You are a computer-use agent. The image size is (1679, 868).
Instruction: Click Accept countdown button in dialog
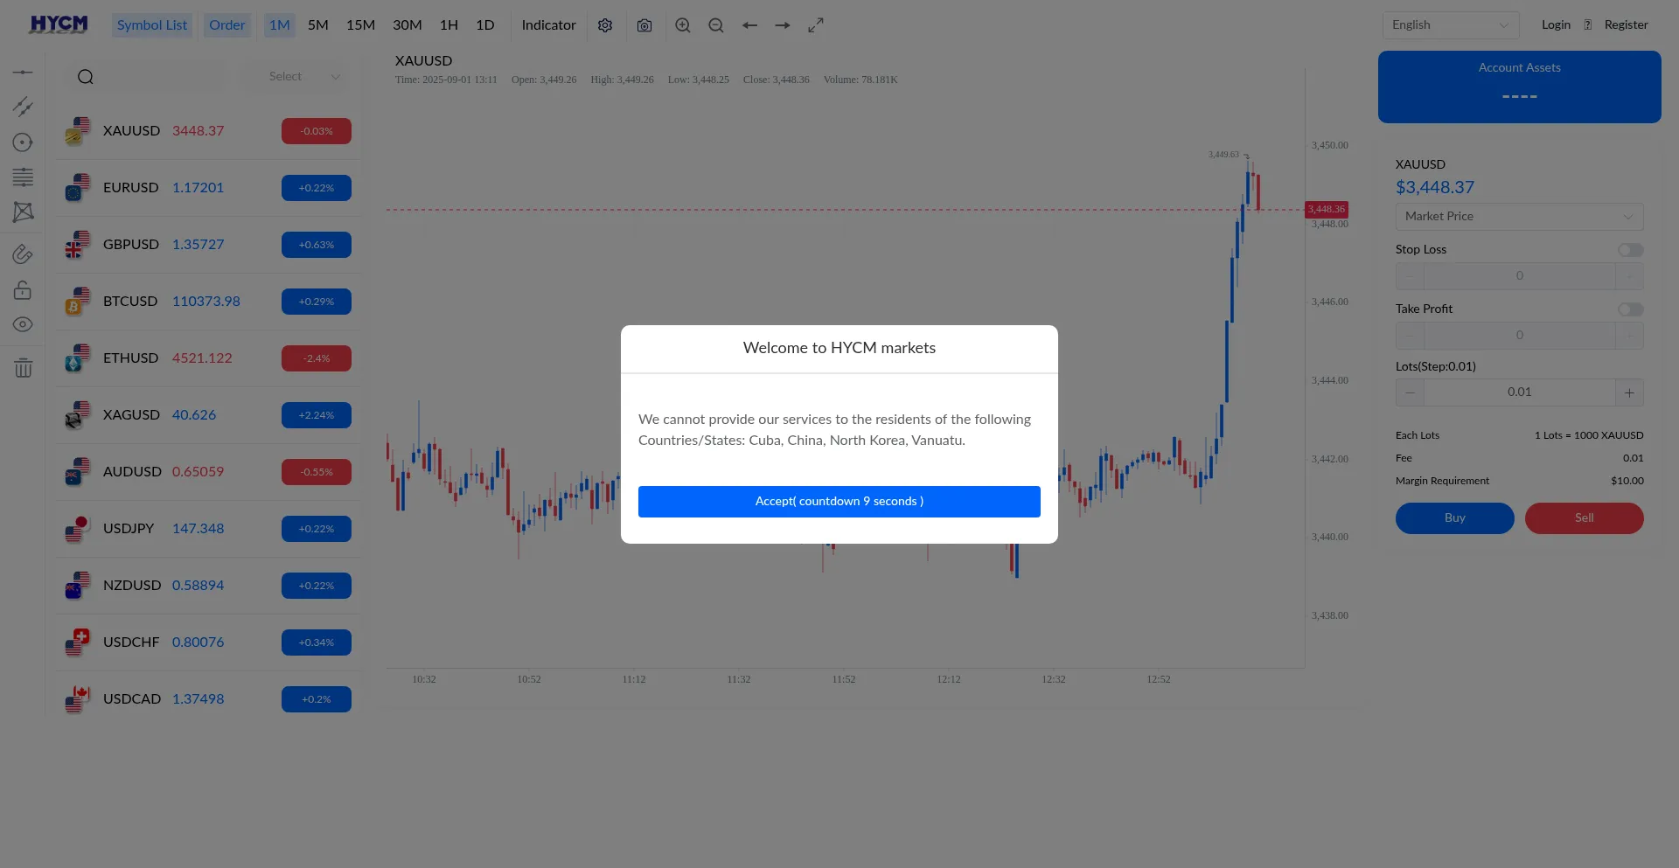click(x=839, y=502)
